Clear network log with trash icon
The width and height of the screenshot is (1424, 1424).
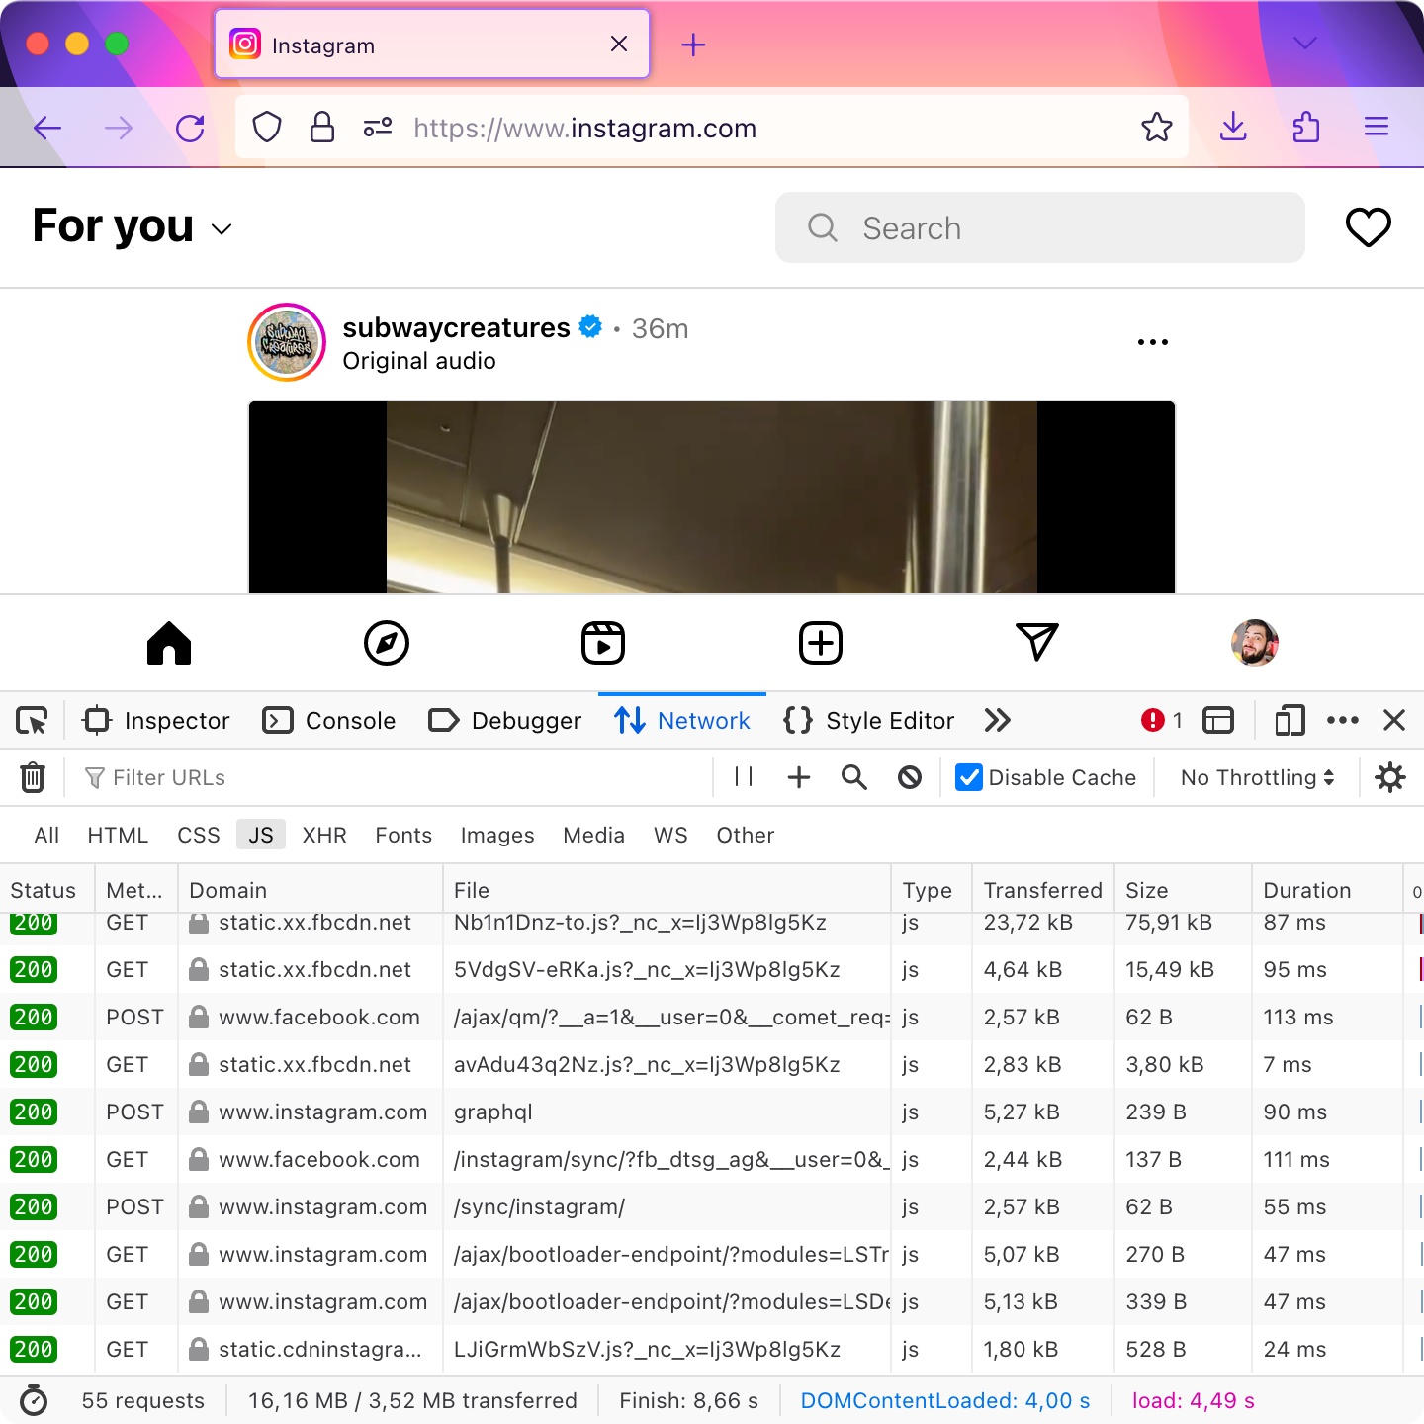pyautogui.click(x=33, y=778)
